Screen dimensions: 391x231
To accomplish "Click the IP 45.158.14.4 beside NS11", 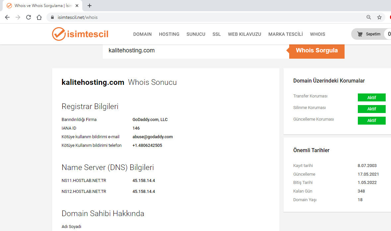I will tap(144, 180).
